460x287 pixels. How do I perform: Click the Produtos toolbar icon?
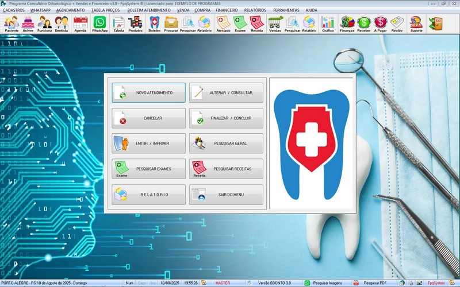pyautogui.click(x=136, y=24)
